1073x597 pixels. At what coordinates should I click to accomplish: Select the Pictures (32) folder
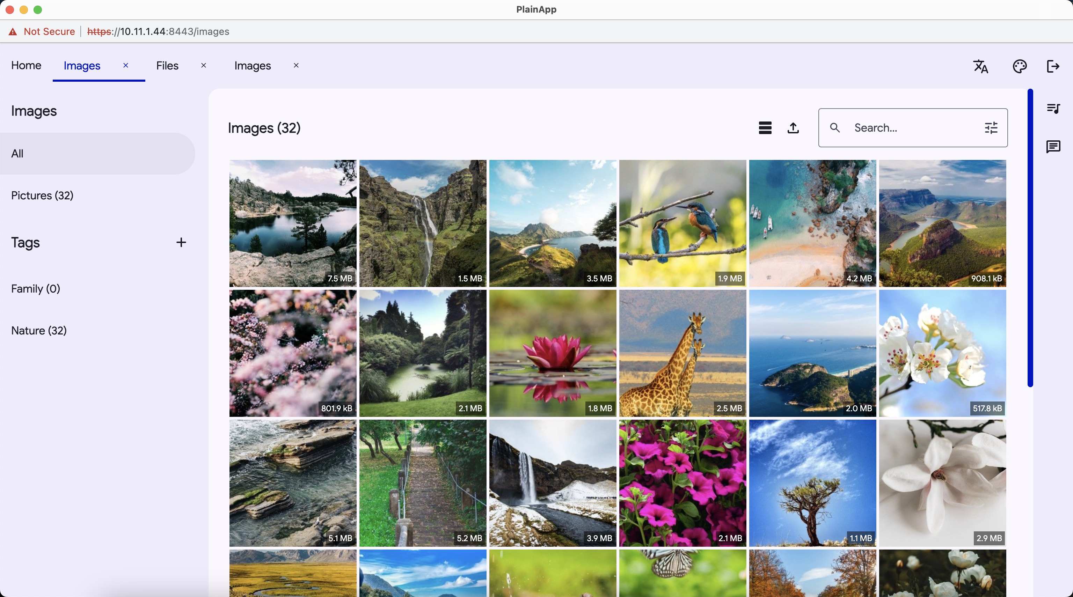point(42,195)
